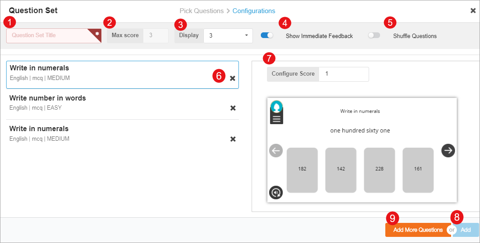Go to next question with right arrow

click(x=448, y=150)
